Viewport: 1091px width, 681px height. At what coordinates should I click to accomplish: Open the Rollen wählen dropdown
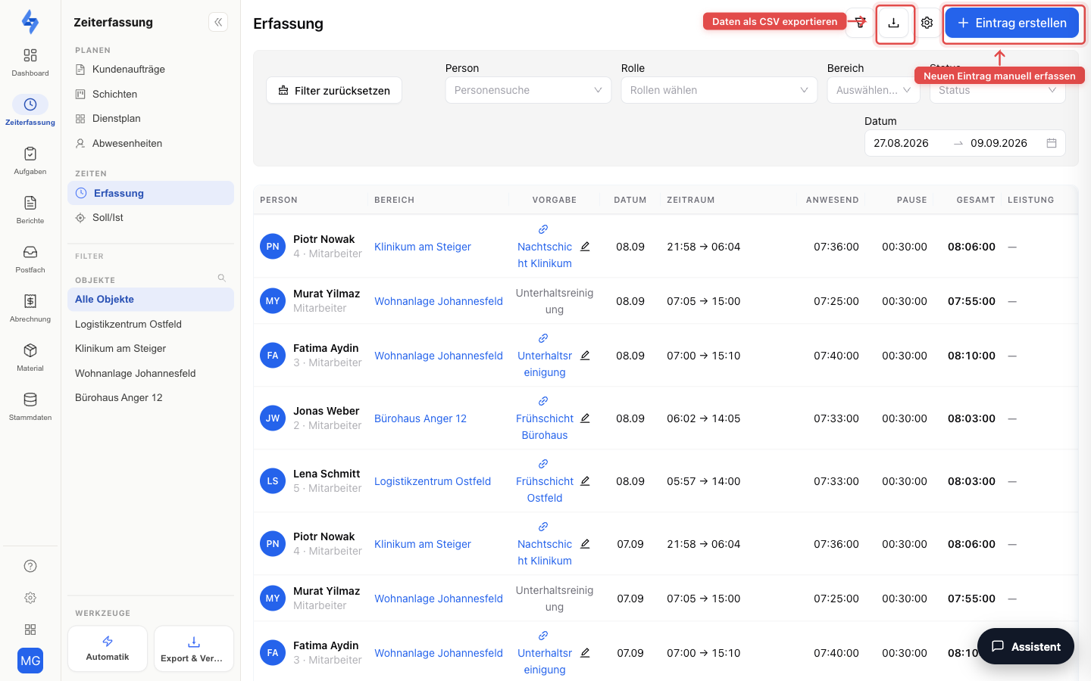click(x=719, y=90)
